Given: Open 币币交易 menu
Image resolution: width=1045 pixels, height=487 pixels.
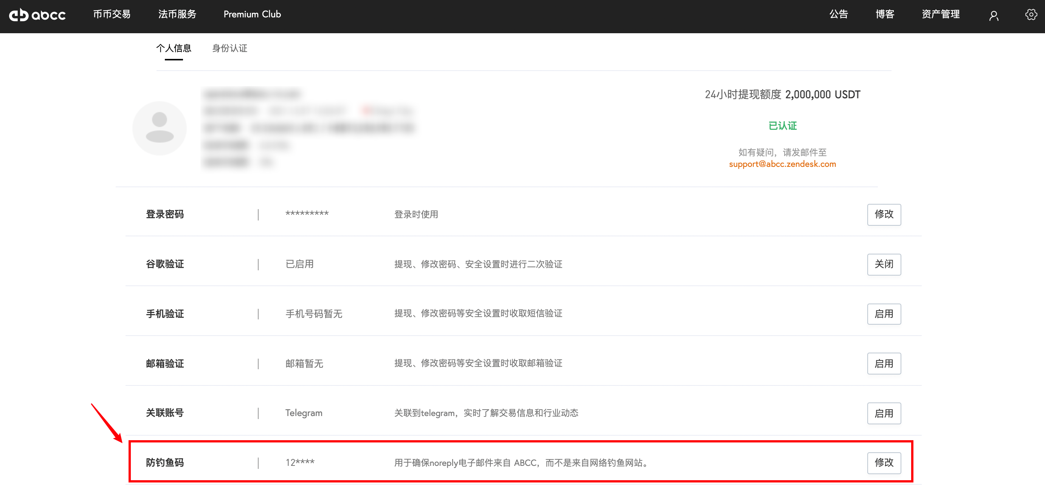Looking at the screenshot, I should click(x=112, y=14).
